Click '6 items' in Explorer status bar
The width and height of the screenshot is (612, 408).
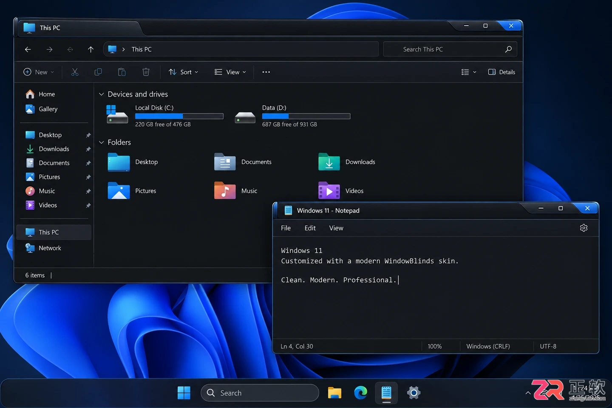point(35,275)
